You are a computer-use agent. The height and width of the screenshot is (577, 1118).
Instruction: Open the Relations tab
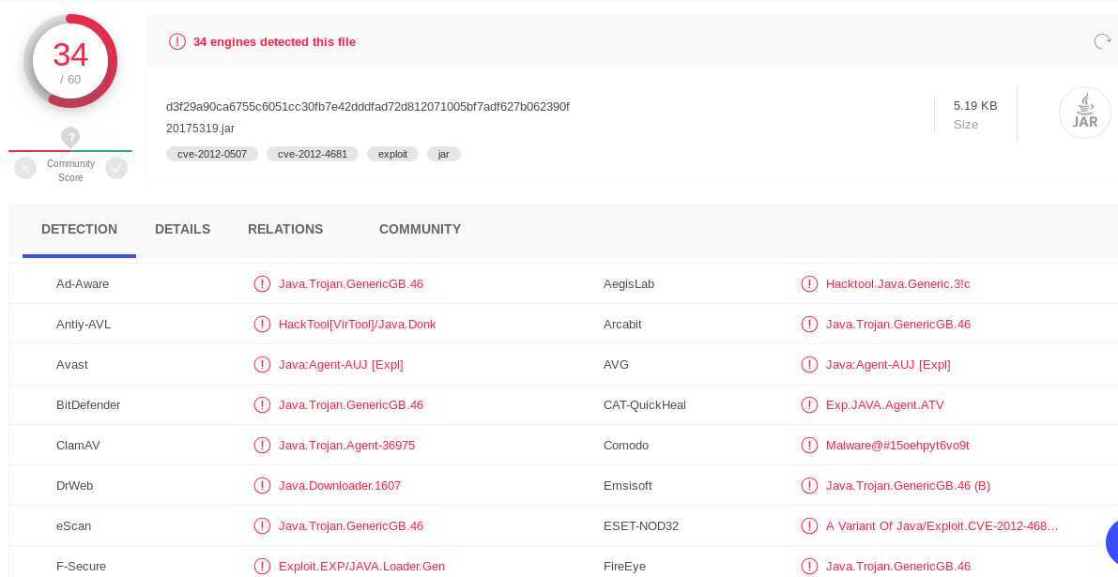(285, 229)
